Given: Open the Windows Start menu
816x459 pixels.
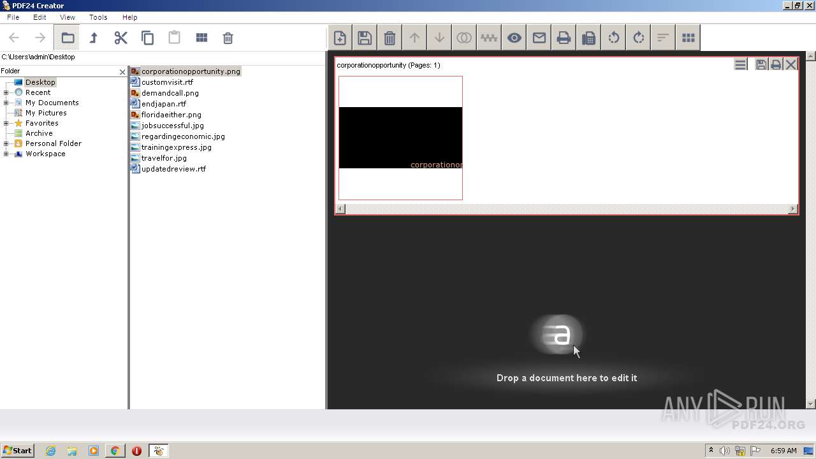Looking at the screenshot, I should coord(18,451).
